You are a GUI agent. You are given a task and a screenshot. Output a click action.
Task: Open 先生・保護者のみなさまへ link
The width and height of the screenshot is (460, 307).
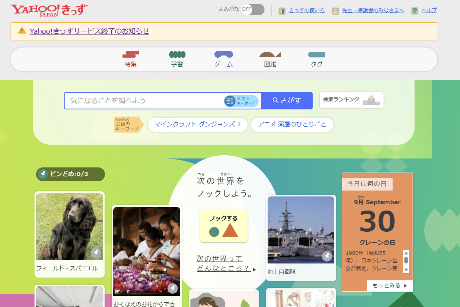coord(373,11)
